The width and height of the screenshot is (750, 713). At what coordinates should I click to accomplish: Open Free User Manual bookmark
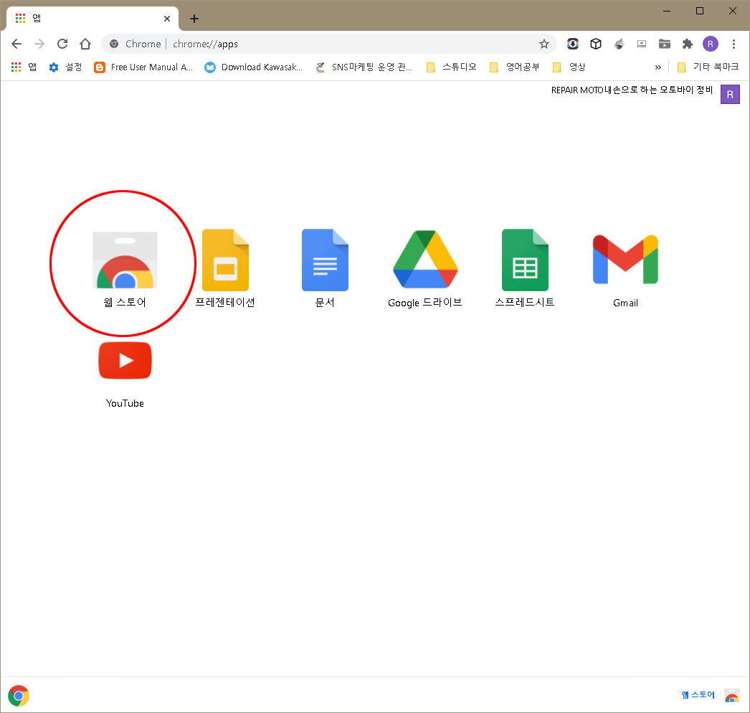[143, 67]
